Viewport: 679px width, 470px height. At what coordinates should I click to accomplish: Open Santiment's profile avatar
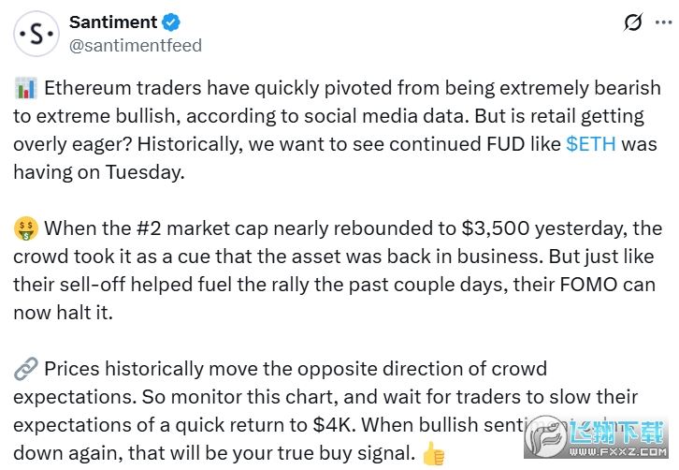37,34
